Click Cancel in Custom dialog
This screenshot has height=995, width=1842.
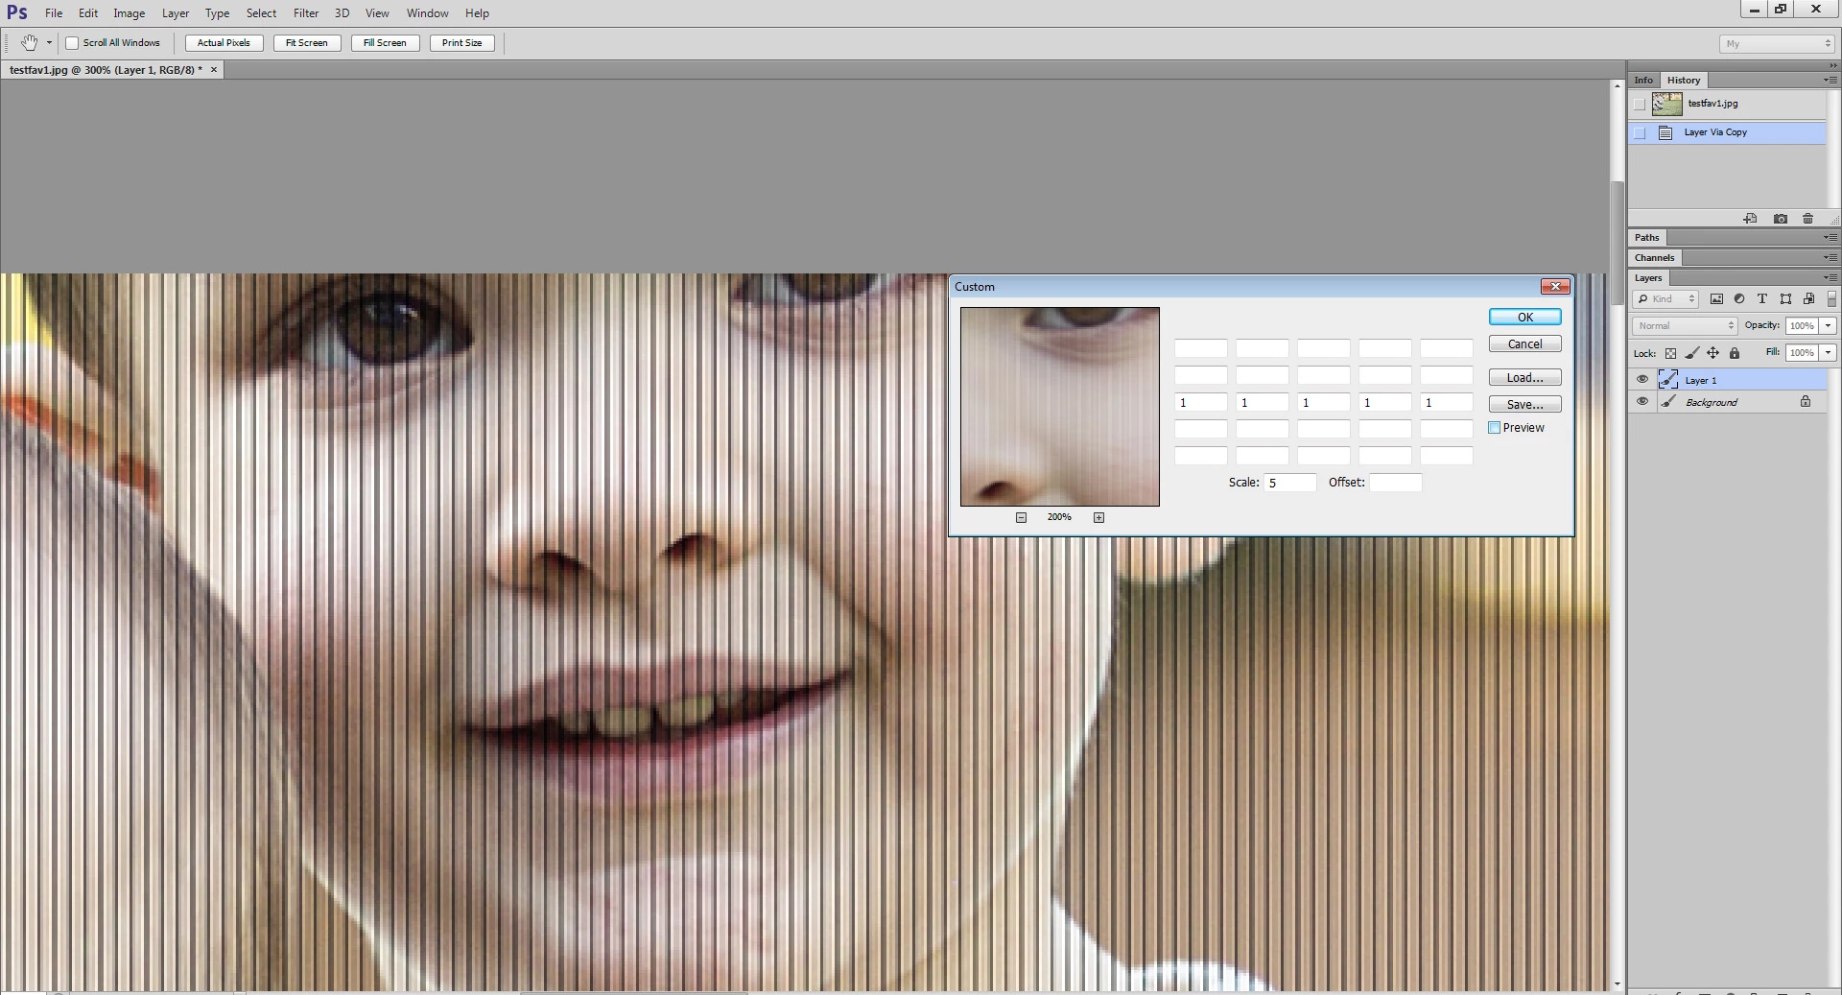[1525, 344]
